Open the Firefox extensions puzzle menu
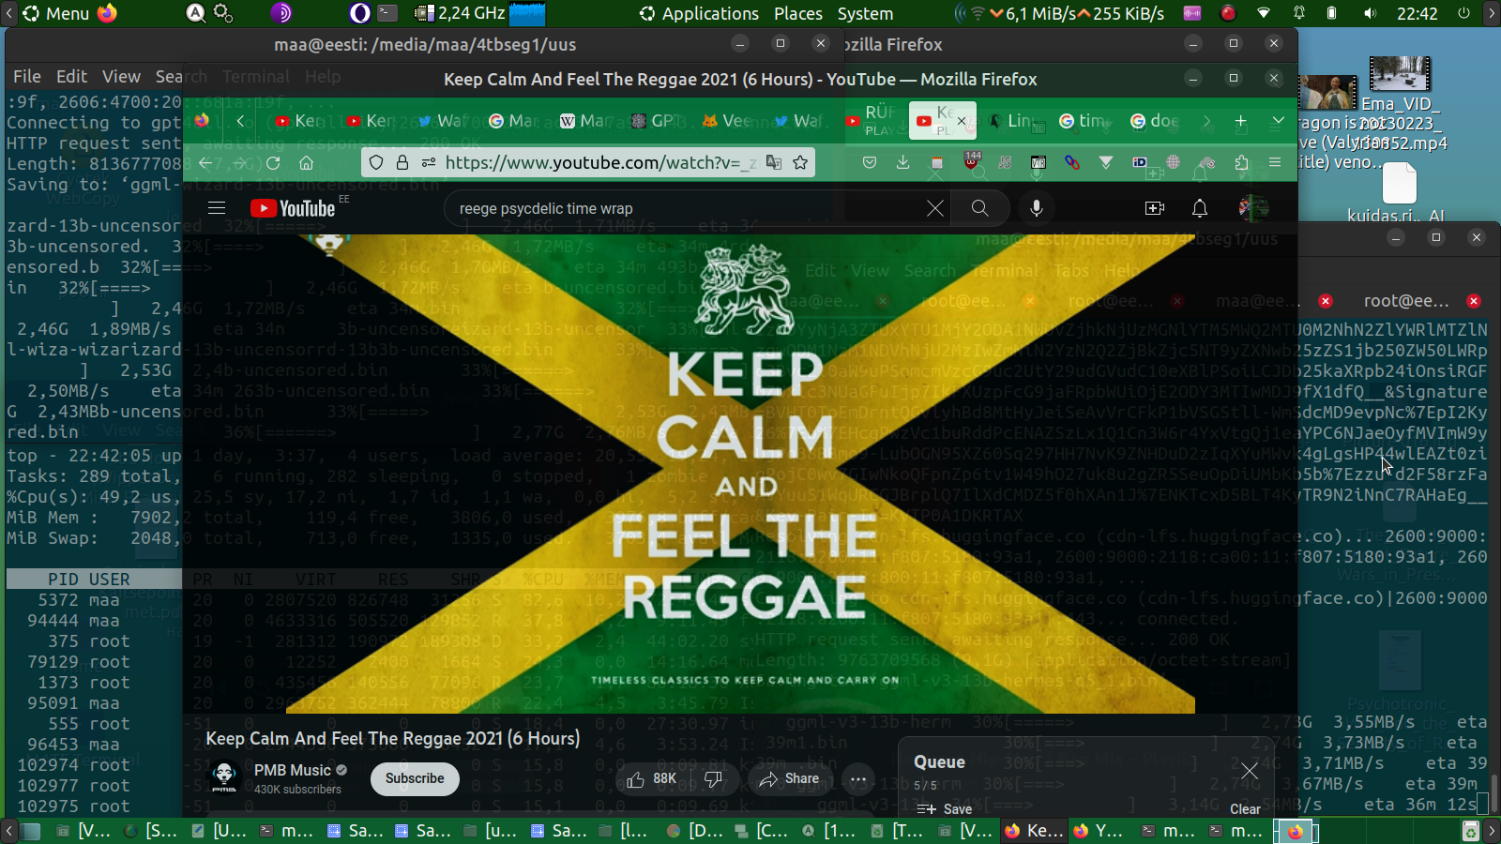The image size is (1501, 844). point(1241,162)
